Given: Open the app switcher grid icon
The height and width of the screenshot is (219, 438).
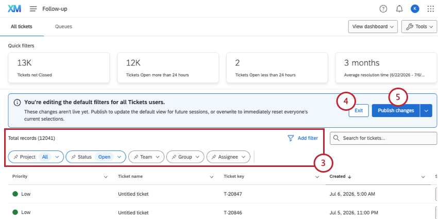Looking at the screenshot, I should click(430, 9).
